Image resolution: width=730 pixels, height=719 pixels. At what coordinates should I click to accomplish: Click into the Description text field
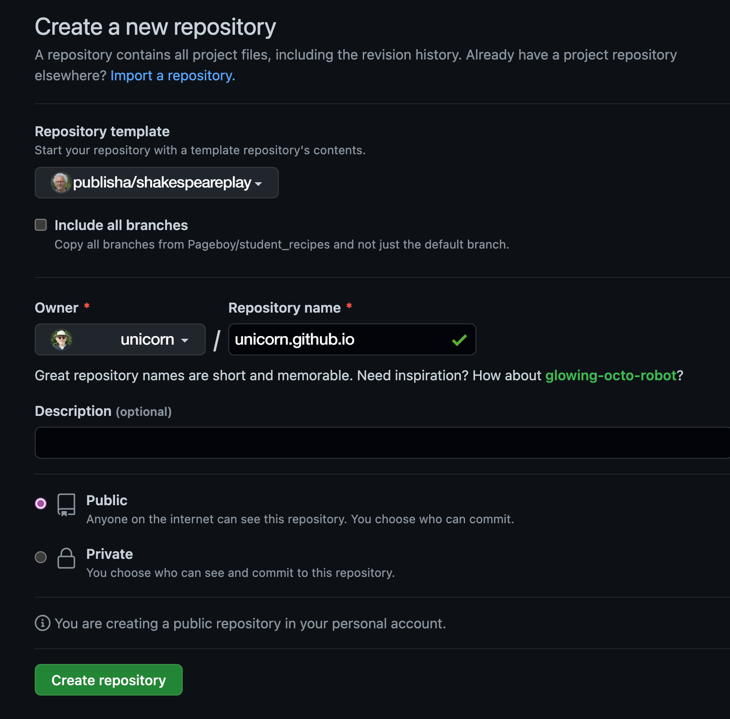click(382, 443)
